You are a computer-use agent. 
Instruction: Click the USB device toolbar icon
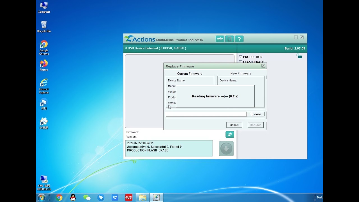[x=220, y=39]
